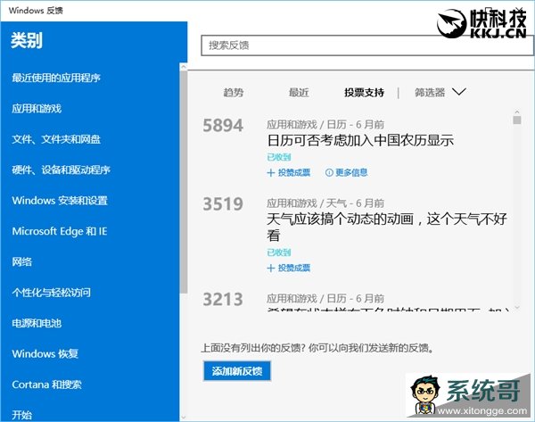Click the 类别 heading

click(x=27, y=40)
